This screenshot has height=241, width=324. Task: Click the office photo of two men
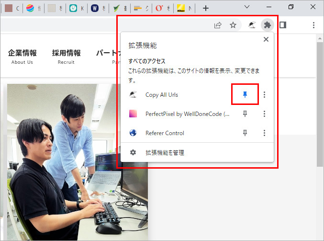(x=78, y=162)
